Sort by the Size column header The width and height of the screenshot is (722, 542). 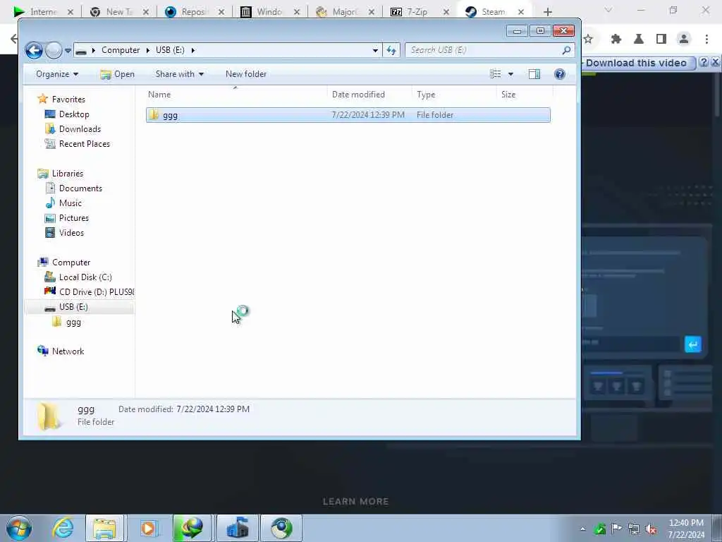525,94
